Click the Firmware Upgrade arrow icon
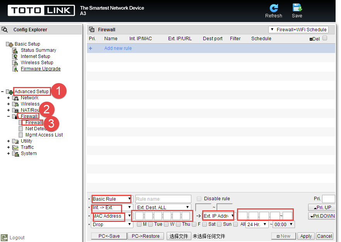 click(15, 69)
